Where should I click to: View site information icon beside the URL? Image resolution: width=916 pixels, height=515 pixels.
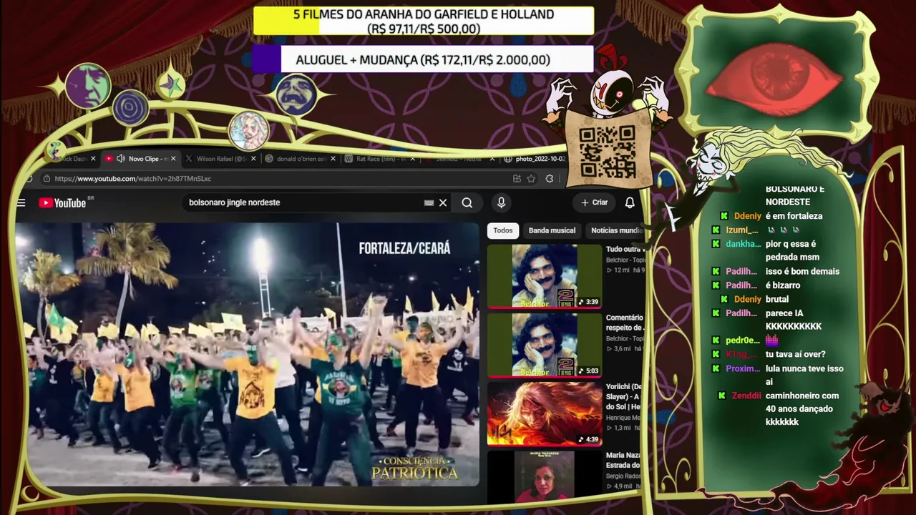(47, 179)
